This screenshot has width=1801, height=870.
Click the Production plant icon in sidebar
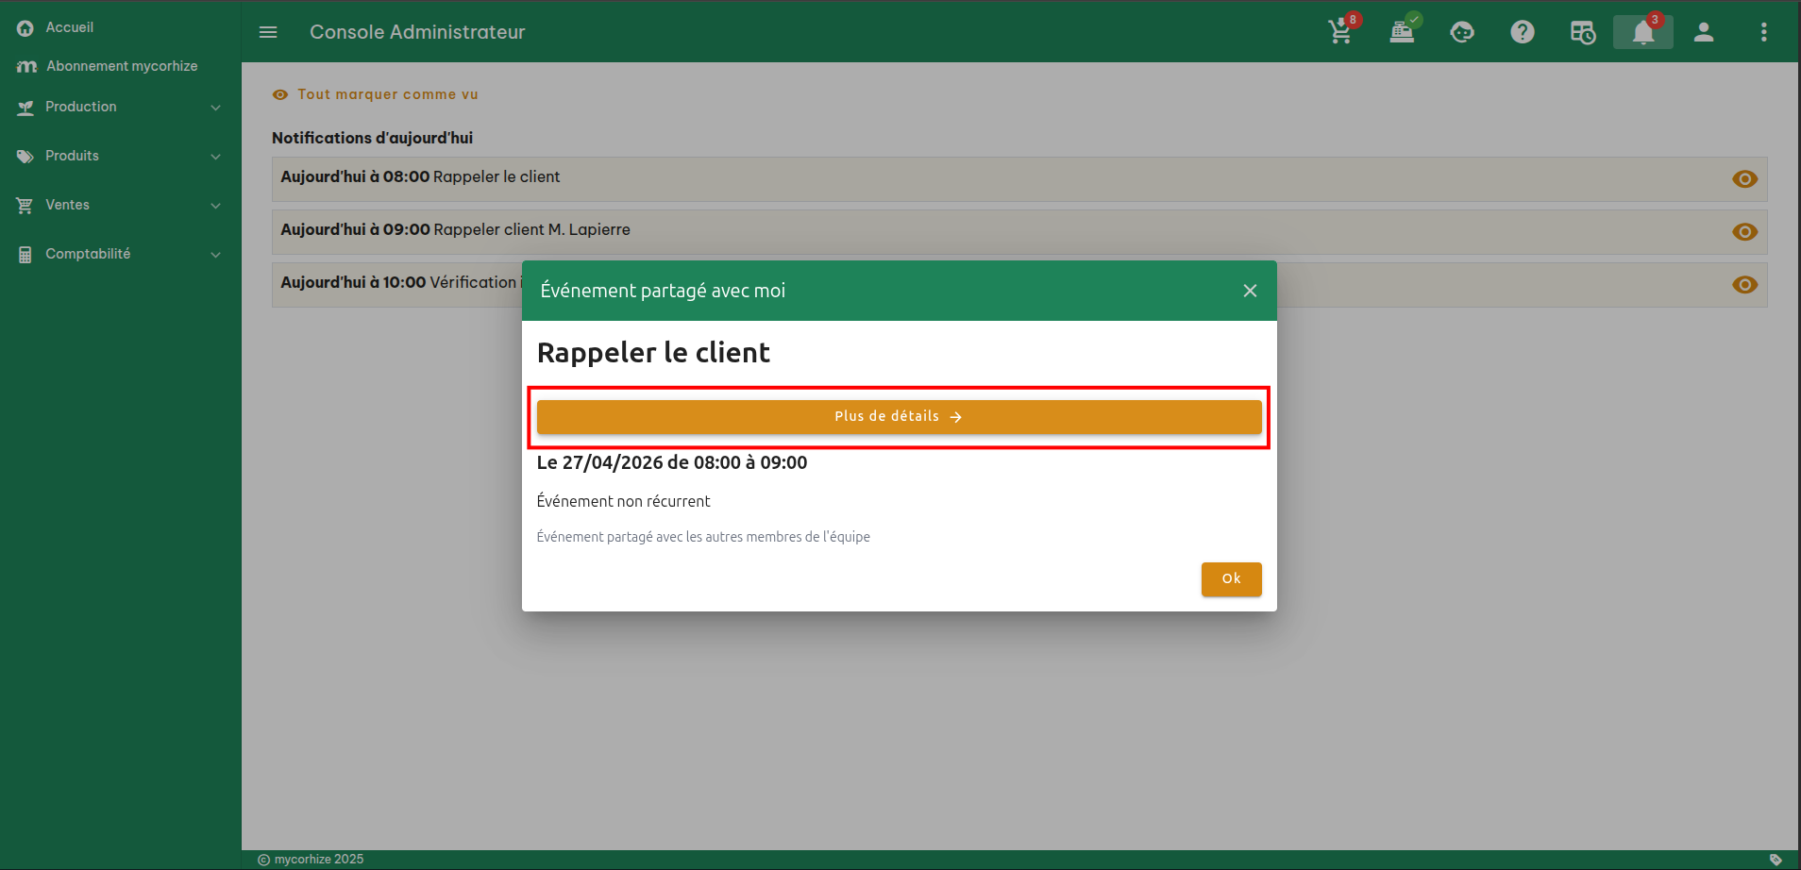25,108
